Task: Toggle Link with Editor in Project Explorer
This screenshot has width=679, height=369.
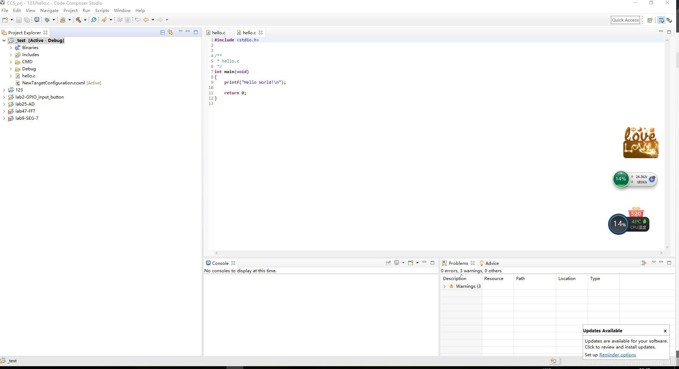Action: pyautogui.click(x=170, y=32)
